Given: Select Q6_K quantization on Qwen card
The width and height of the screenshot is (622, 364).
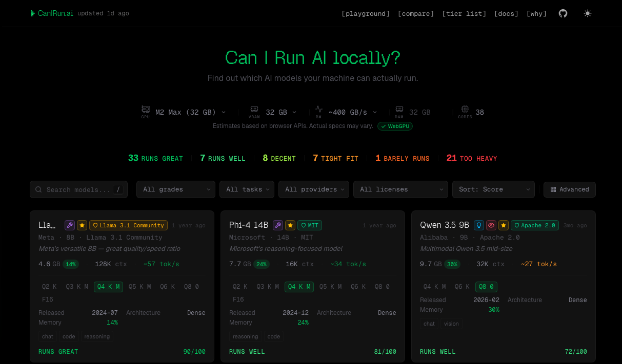Looking at the screenshot, I should point(462,287).
